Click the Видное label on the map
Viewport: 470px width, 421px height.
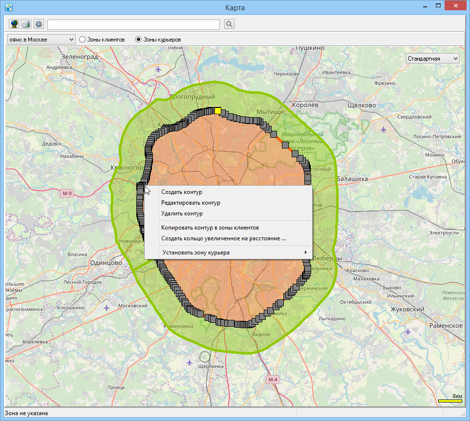(x=261, y=335)
